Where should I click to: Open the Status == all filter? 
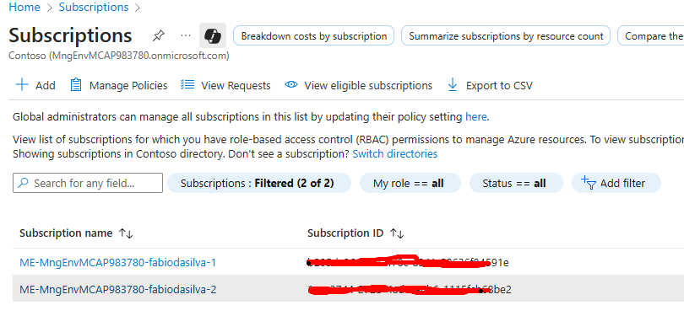pyautogui.click(x=516, y=183)
